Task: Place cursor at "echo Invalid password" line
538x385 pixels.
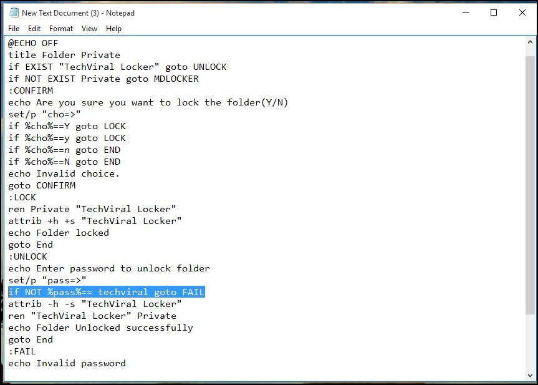Action: coord(67,363)
